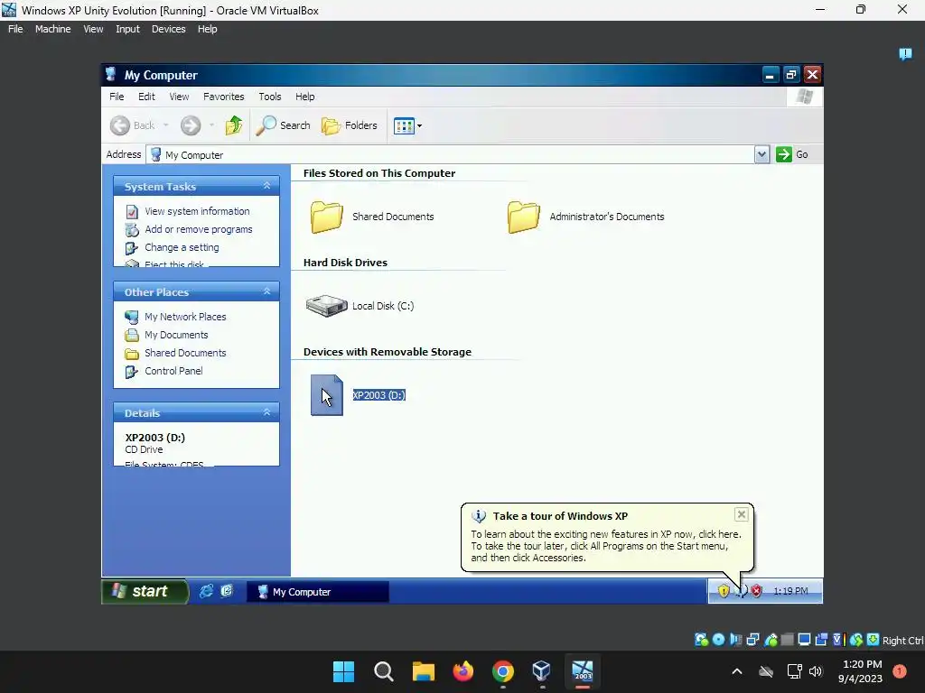Launch Firefox from host taskbar
Screen dimensions: 925x693
(463, 671)
